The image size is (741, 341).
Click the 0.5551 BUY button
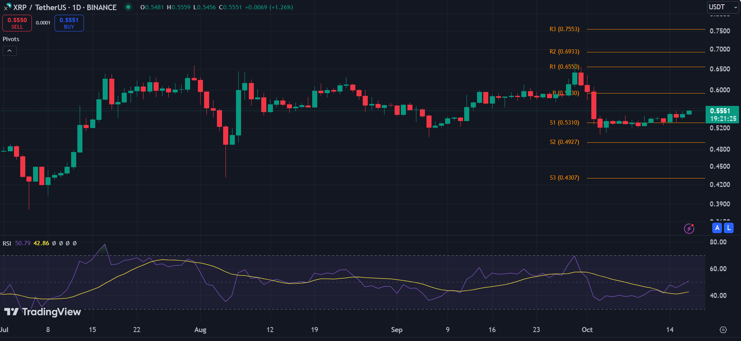(x=69, y=23)
